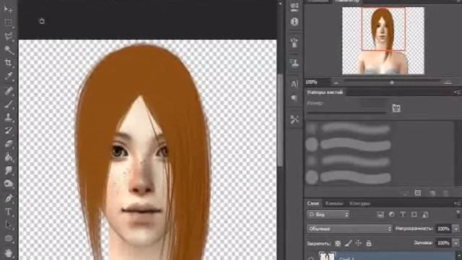462x260 pixels.
Task: Click the layer fill 100% field
Action: click(444, 243)
